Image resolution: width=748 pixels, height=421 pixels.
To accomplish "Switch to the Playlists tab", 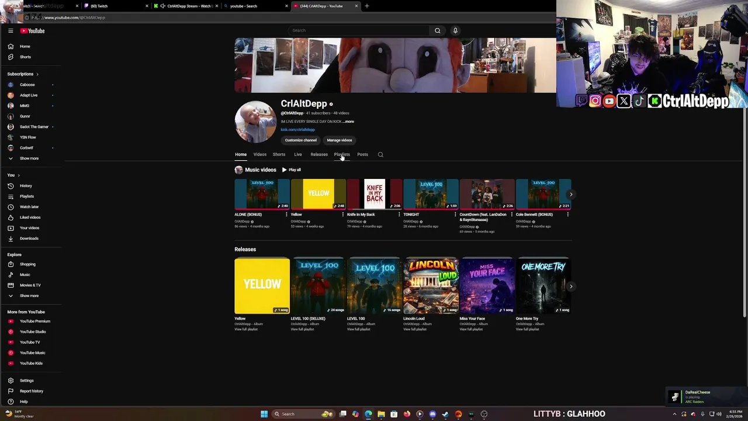I will pyautogui.click(x=342, y=154).
